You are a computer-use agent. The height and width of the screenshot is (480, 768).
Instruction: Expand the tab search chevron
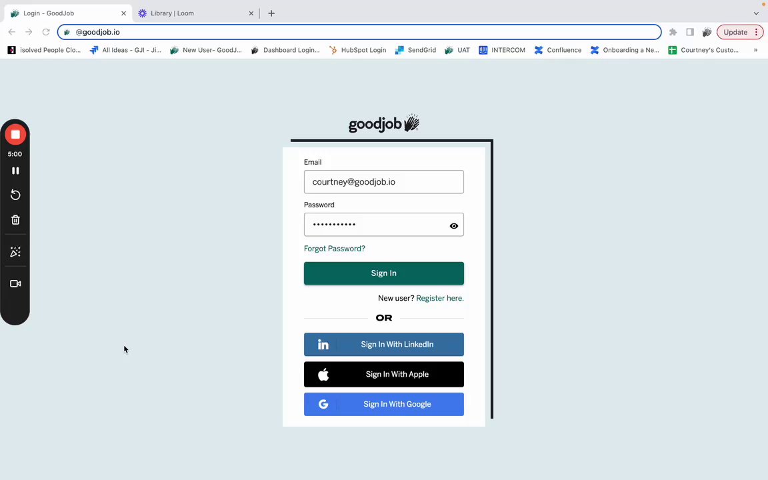(756, 13)
